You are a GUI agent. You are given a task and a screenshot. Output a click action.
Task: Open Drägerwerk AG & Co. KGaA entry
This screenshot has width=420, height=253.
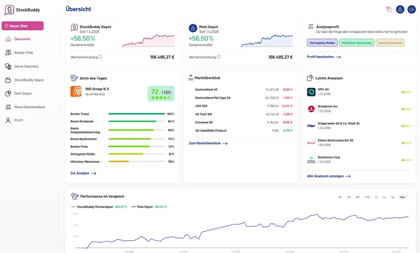pyautogui.click(x=359, y=126)
